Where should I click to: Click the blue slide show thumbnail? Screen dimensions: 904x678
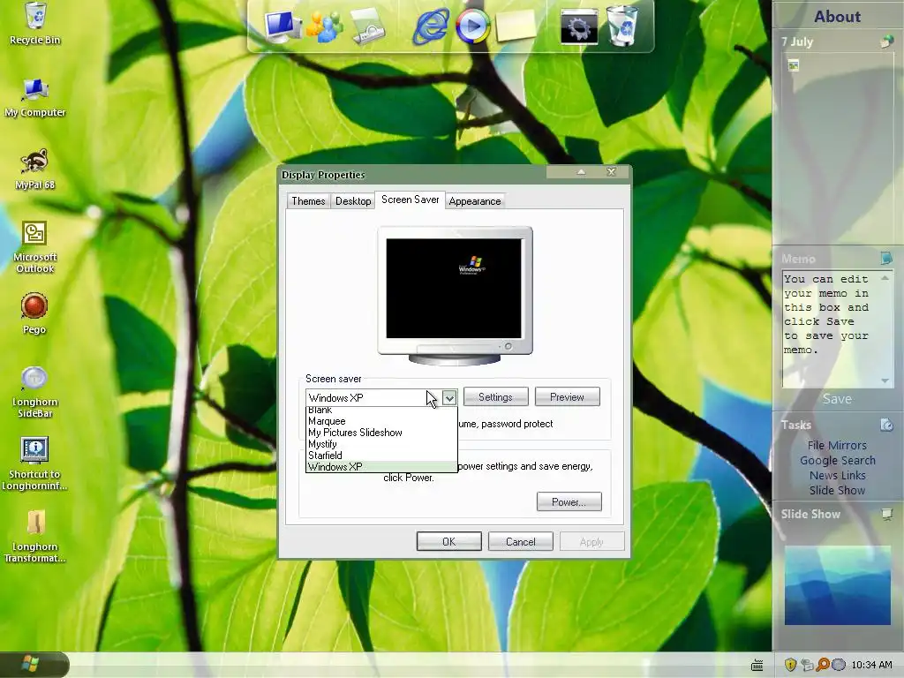(838, 586)
